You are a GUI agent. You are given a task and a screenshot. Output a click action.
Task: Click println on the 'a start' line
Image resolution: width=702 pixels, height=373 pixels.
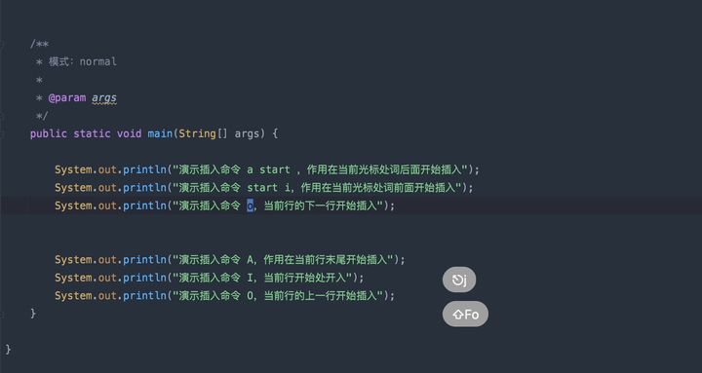click(x=144, y=170)
